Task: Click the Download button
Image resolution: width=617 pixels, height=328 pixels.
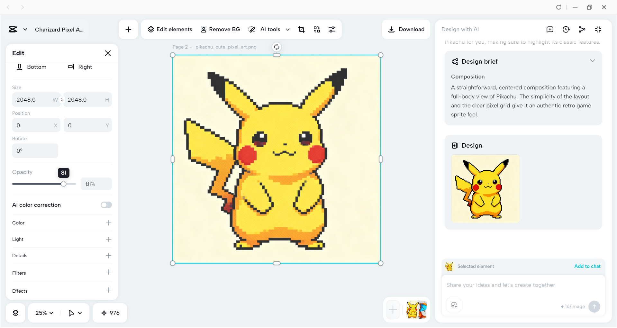Action: (x=406, y=29)
